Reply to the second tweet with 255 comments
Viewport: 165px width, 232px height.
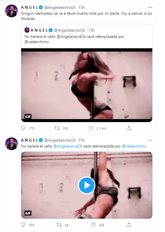[x=23, y=225]
